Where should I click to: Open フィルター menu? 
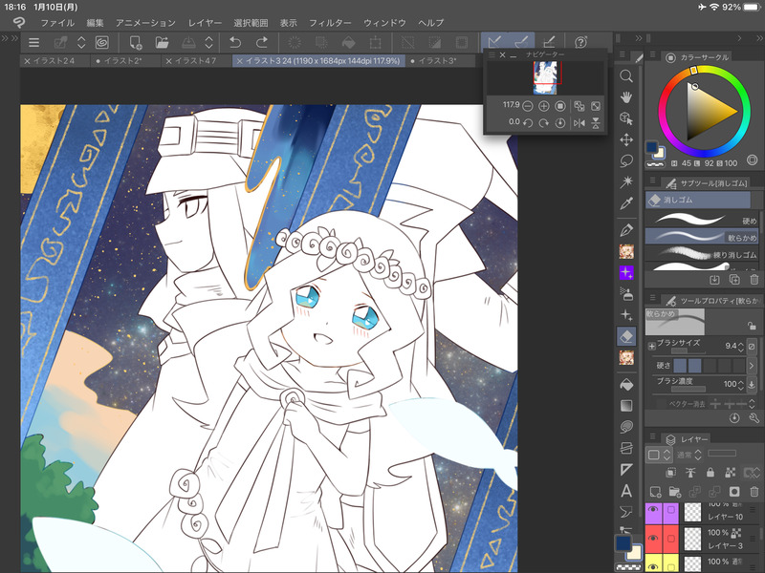coord(330,23)
